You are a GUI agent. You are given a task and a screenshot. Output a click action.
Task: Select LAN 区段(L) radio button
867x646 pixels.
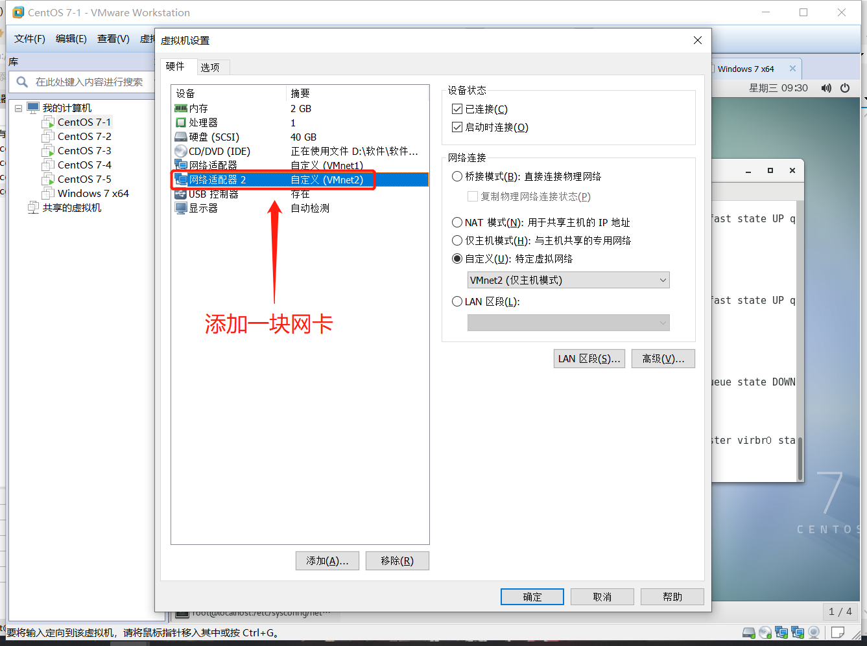click(457, 301)
